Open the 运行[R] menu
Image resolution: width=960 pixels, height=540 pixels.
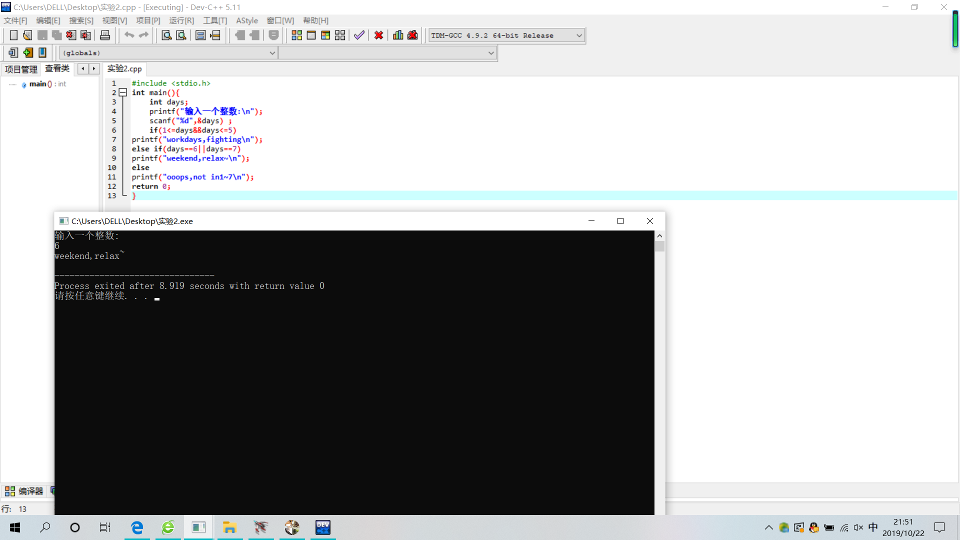pos(181,20)
